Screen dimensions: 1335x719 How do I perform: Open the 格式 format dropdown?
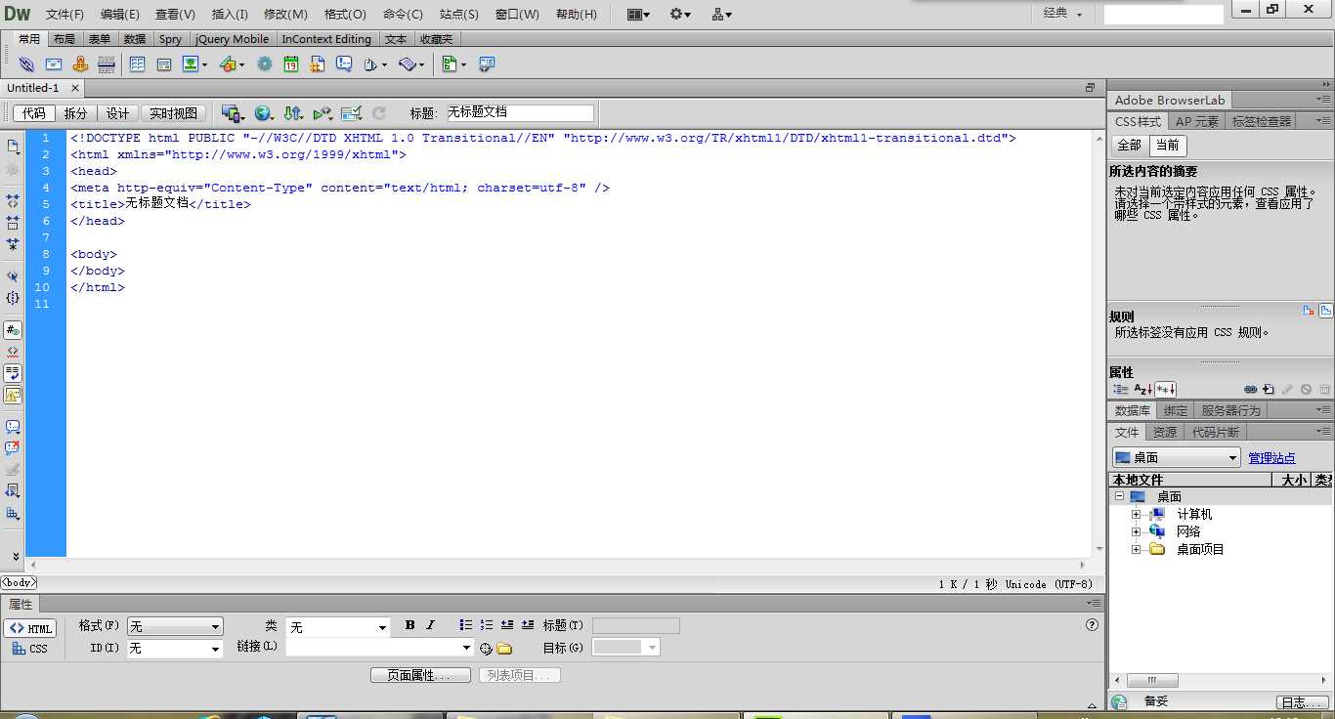(175, 627)
